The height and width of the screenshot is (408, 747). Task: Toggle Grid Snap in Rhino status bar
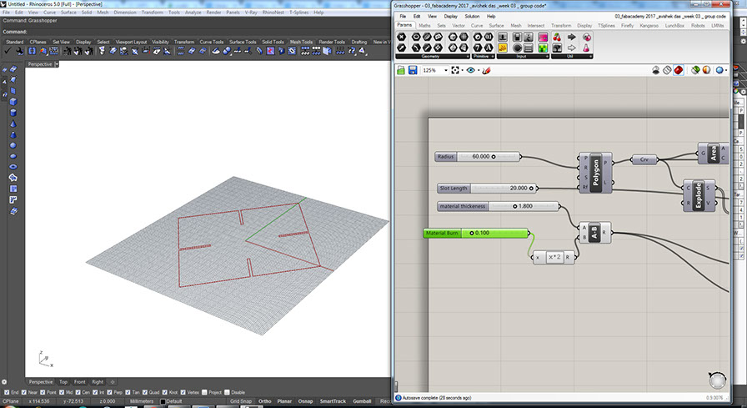pyautogui.click(x=241, y=401)
